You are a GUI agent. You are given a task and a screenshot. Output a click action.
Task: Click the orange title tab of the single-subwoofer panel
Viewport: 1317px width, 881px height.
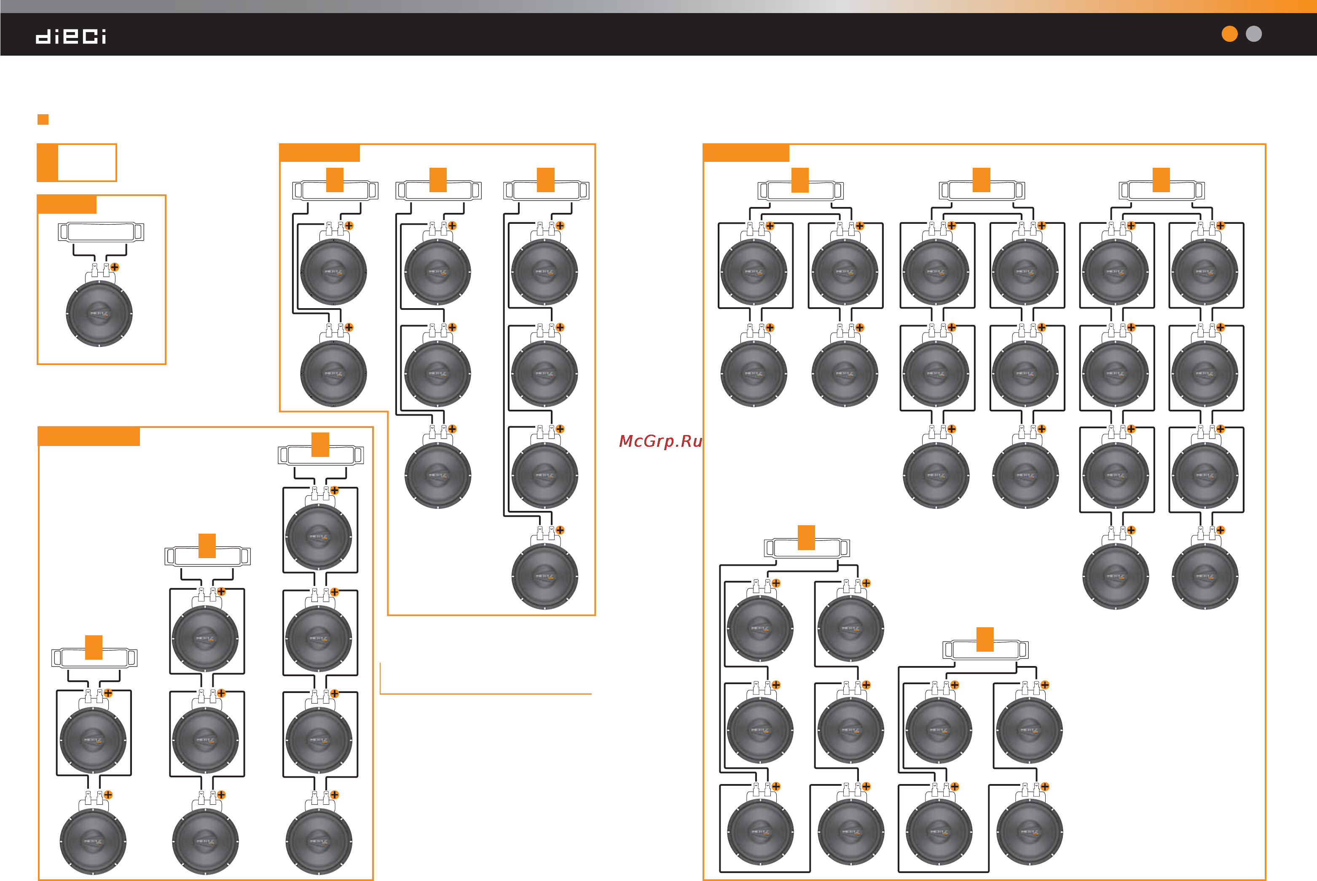(x=67, y=204)
